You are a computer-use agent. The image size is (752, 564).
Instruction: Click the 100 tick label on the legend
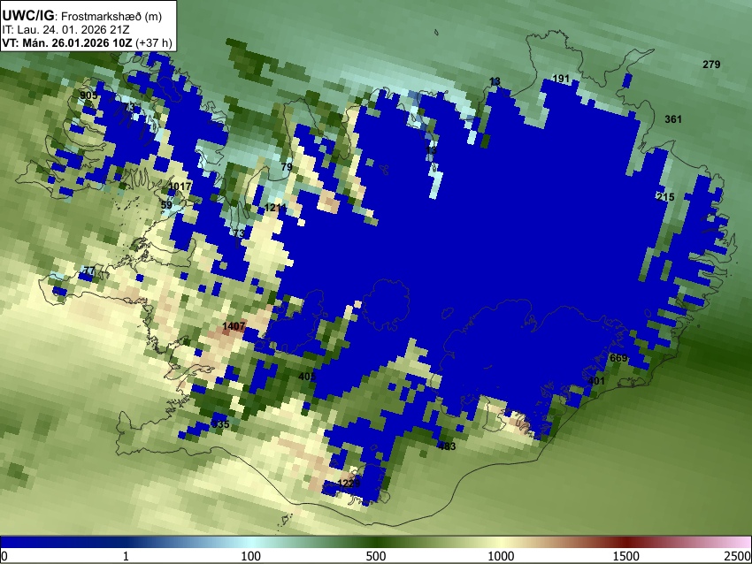[250, 556]
